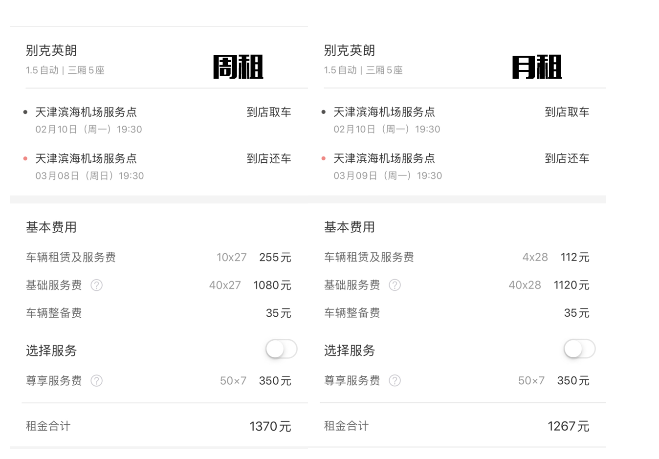This screenshot has width=659, height=459.
Task: Click the 03月08日 return date
Action: 89,175
